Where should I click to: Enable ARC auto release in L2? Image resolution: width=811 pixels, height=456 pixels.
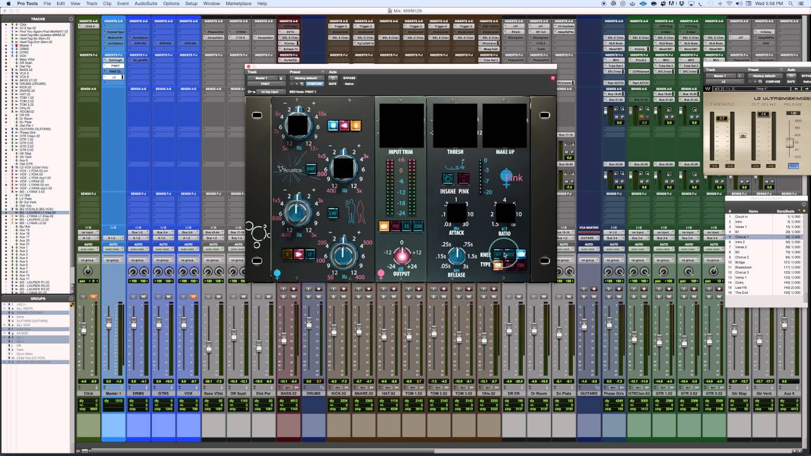tap(793, 166)
